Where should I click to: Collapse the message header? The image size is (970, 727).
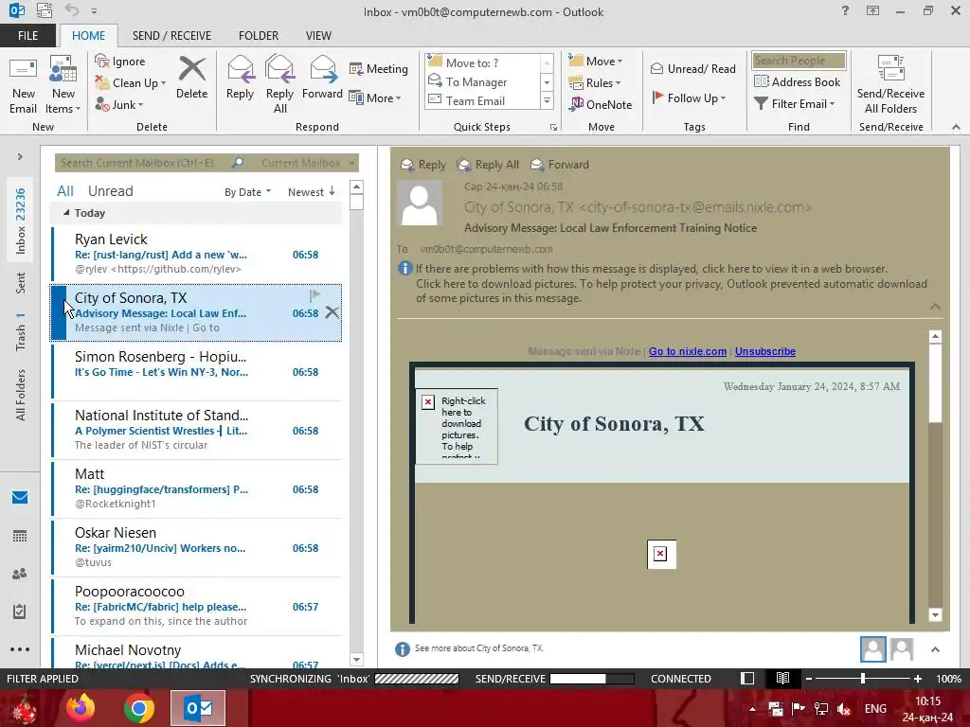[x=935, y=307]
